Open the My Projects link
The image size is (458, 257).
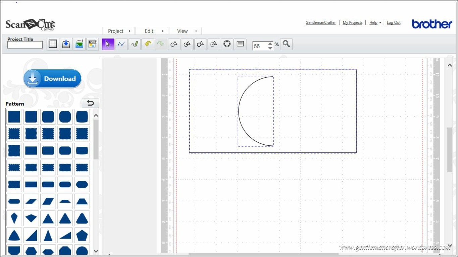tap(352, 23)
